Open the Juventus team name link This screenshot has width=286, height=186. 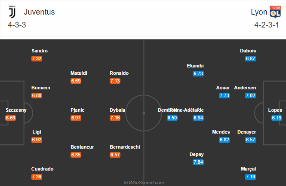(x=39, y=12)
